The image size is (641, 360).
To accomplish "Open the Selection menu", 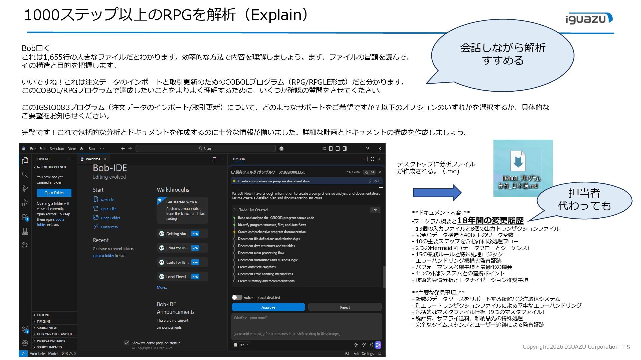I will tap(57, 149).
